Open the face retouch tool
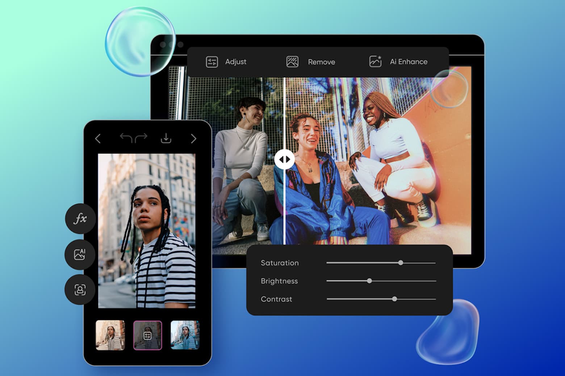This screenshot has width=565, height=376. [80, 290]
